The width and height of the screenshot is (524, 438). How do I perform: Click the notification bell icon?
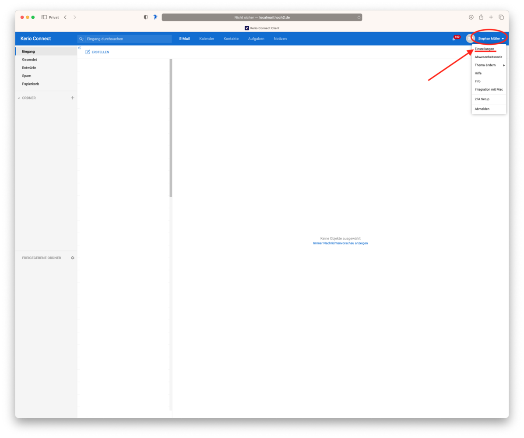[x=454, y=39]
